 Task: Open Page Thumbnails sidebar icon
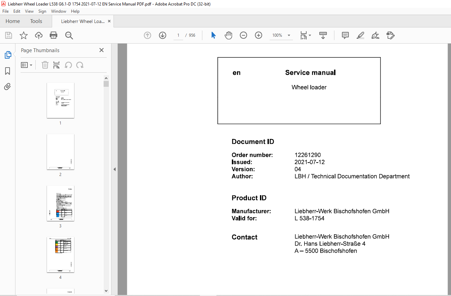pyautogui.click(x=8, y=55)
